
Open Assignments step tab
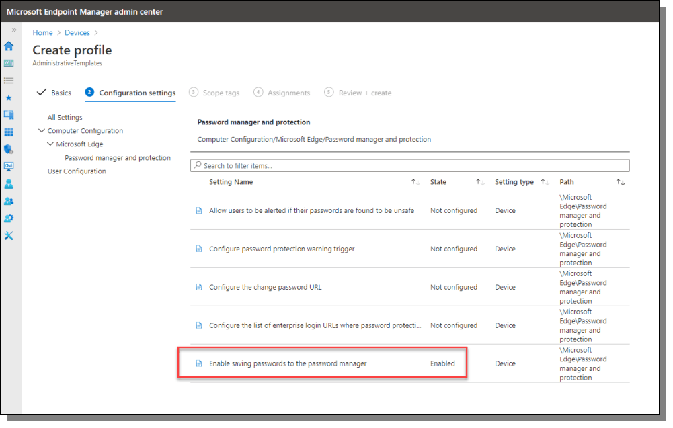pos(282,93)
